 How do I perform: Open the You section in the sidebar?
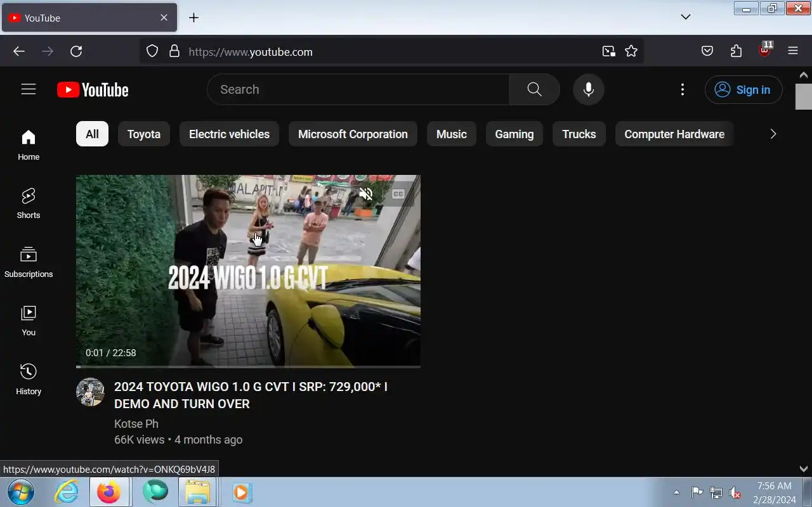(x=29, y=321)
